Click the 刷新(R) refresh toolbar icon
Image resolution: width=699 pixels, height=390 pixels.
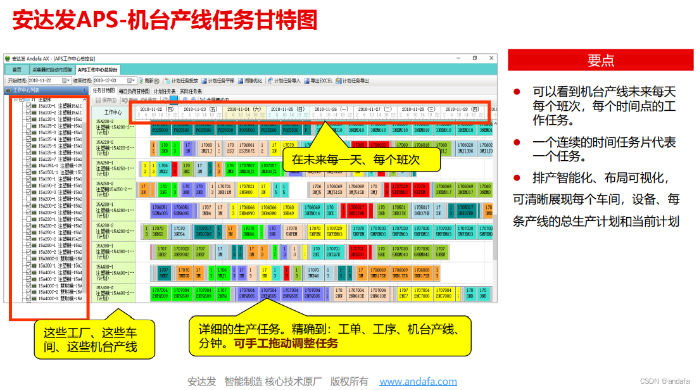[141, 80]
